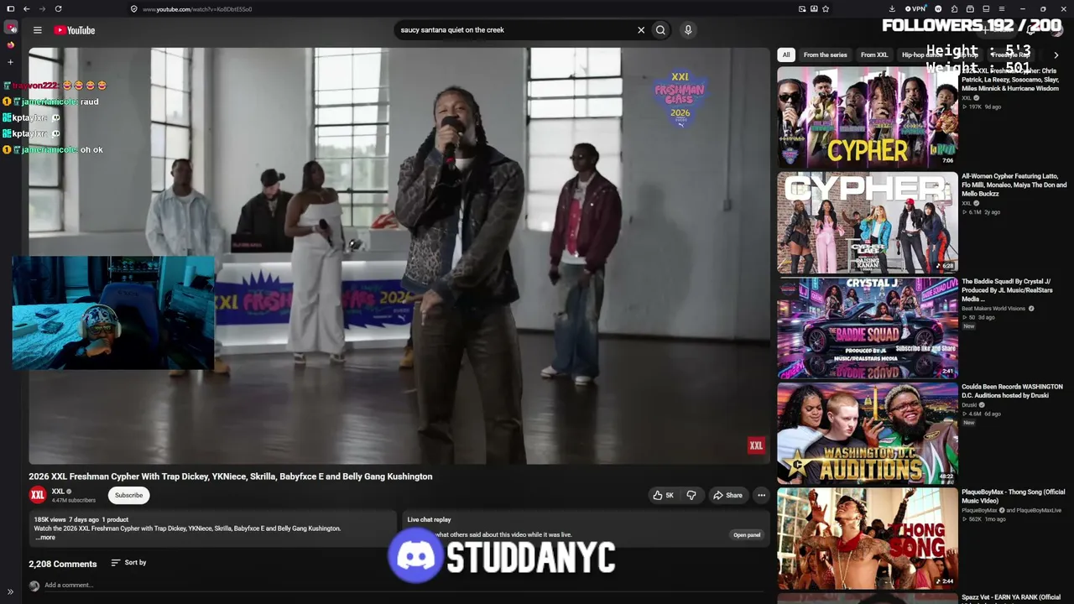This screenshot has height=604, width=1074.
Task: Click Beat Makers World Visions channel name
Action: [993, 309]
